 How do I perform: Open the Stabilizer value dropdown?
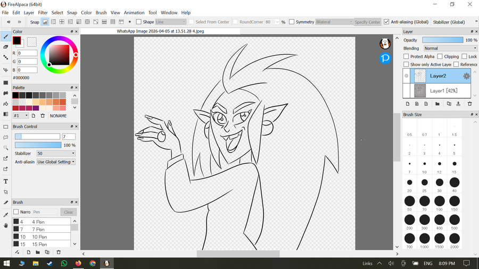point(55,153)
